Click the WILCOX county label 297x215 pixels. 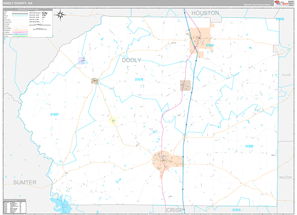(x=286, y=176)
